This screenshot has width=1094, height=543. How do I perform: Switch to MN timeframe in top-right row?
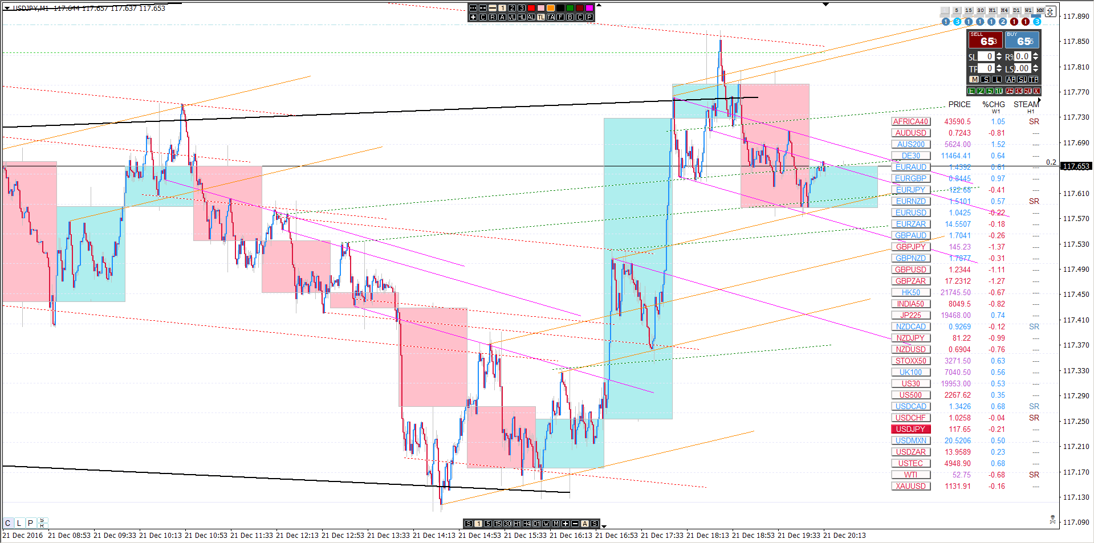click(1040, 10)
